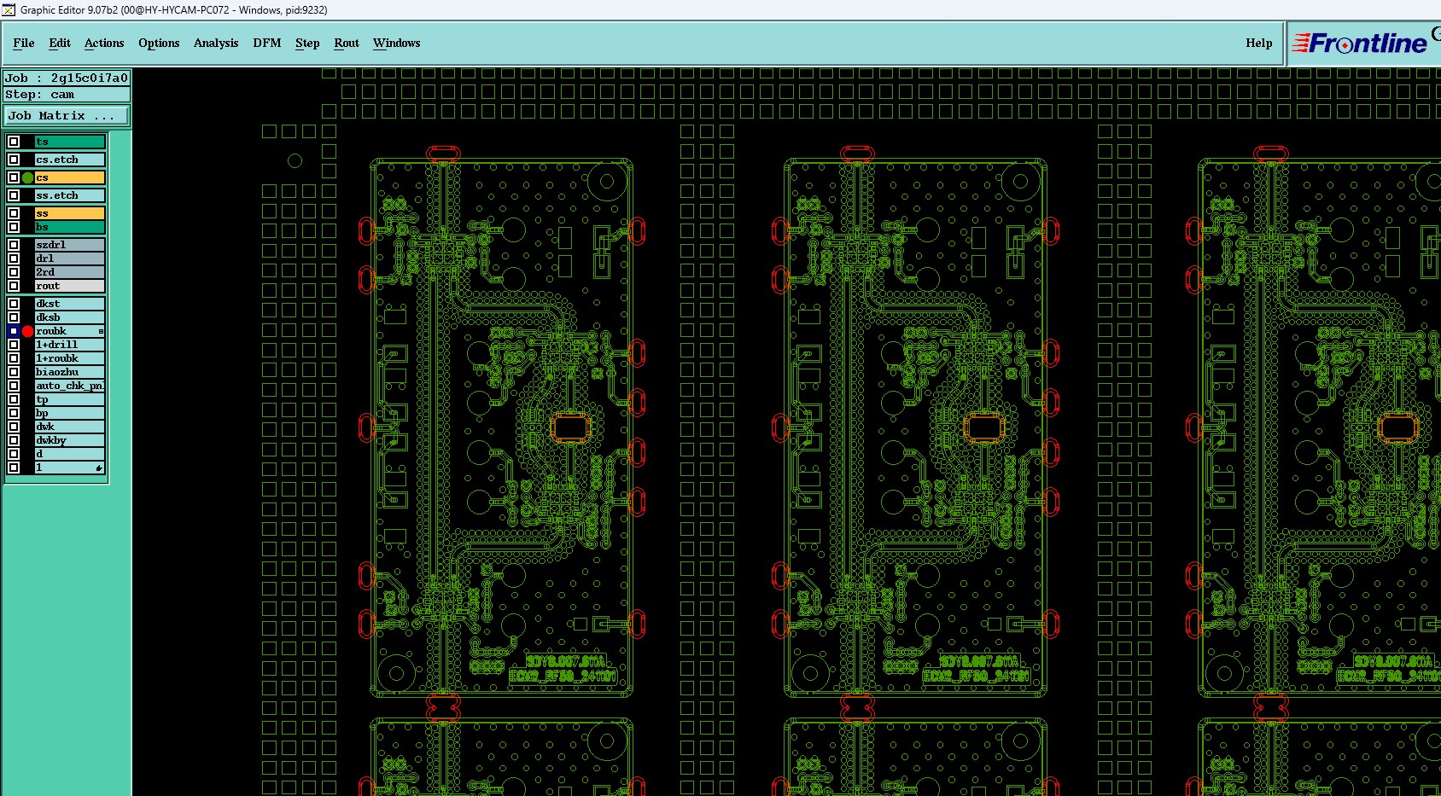The image size is (1441, 796).
Task: Select the drl layer name
Action: click(70, 259)
